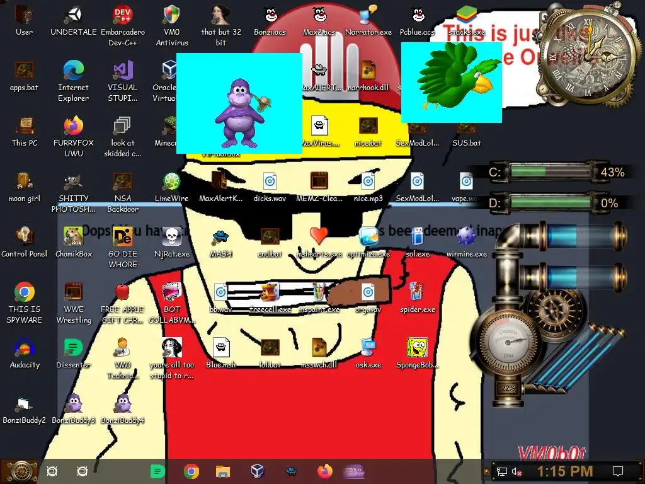645x484 pixels.
Task: Open Chrome from the taskbar
Action: pos(191,471)
